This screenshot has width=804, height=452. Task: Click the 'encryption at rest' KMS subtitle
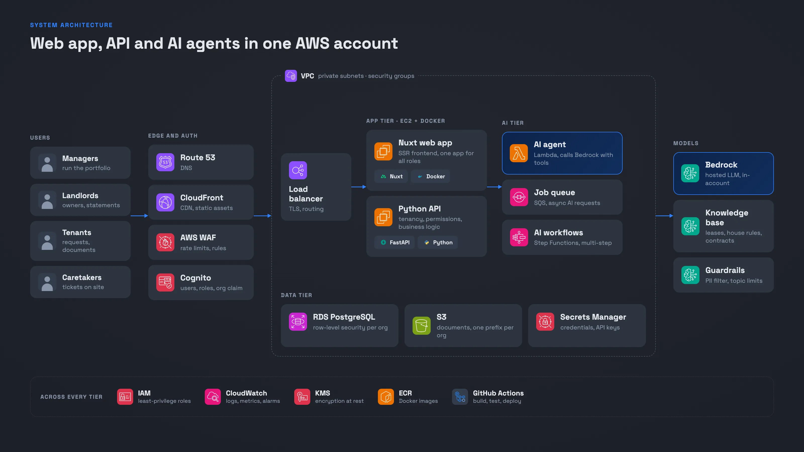339,401
